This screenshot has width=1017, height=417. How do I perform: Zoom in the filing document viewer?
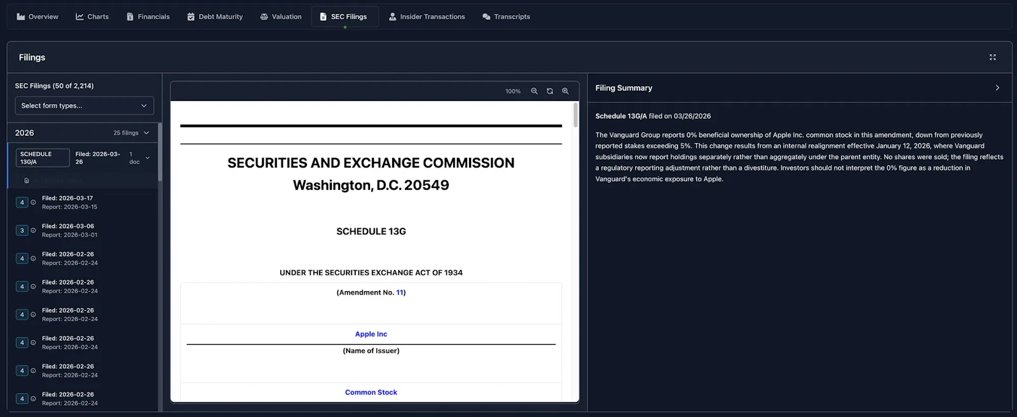coord(565,91)
